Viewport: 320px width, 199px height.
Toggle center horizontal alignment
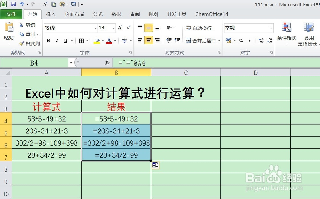[x=148, y=40]
